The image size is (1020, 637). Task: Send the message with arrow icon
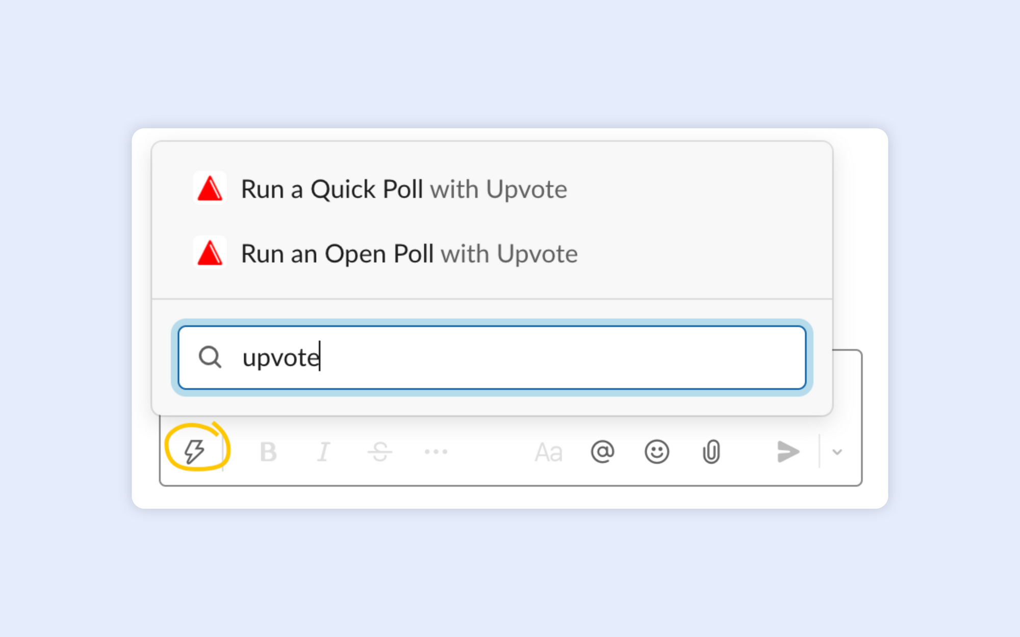pyautogui.click(x=788, y=452)
